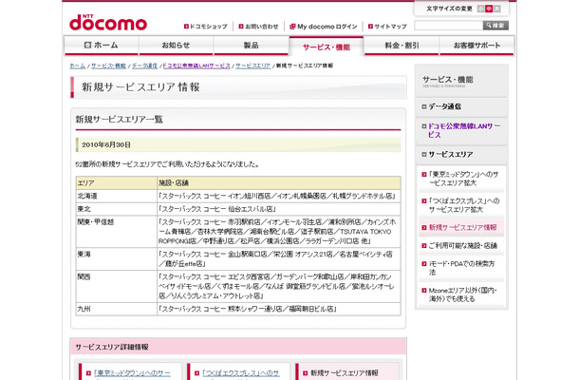Screen dimensions: 579x380
Task: Open bottom 「つくばエクスプレス」へのサ link
Action: [x=240, y=373]
